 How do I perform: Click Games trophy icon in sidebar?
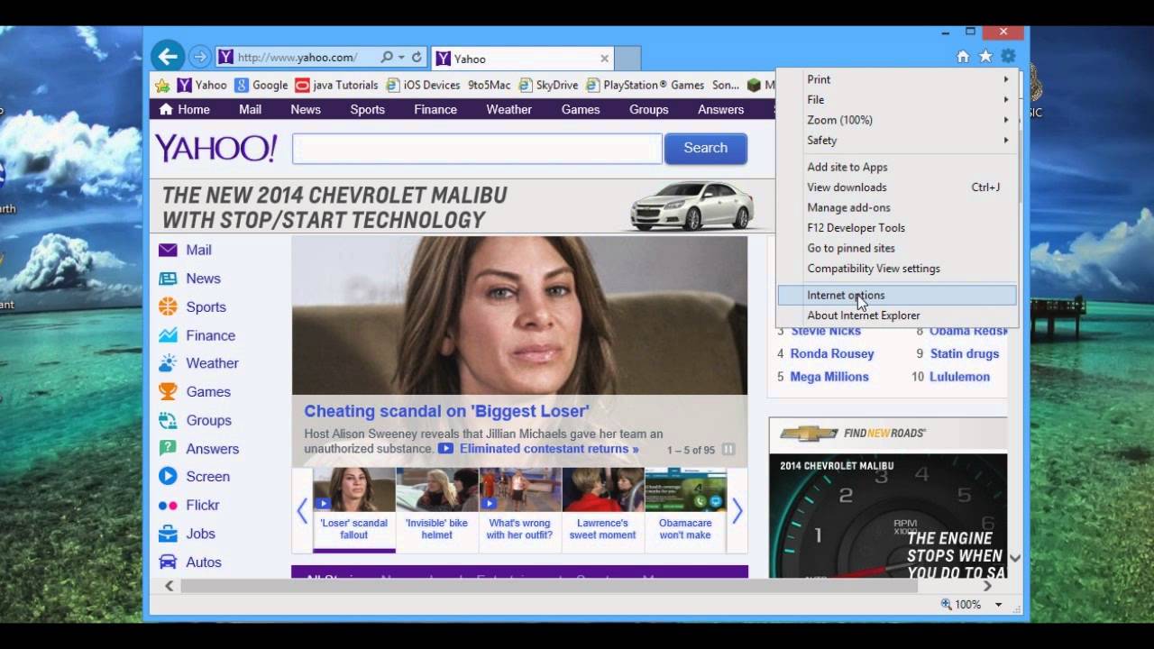pos(168,391)
